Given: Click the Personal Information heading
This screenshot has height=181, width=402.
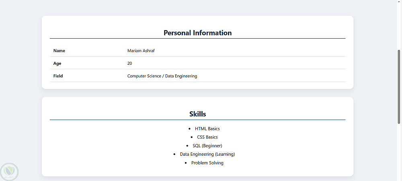Looking at the screenshot, I should pyautogui.click(x=197, y=33).
